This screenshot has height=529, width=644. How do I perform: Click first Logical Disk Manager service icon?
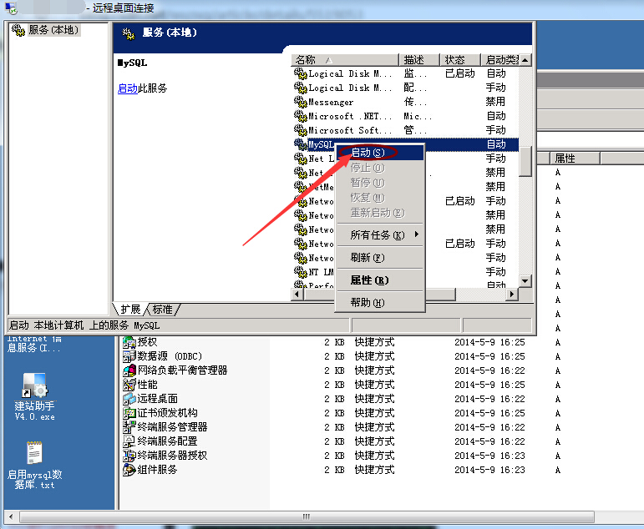(301, 74)
